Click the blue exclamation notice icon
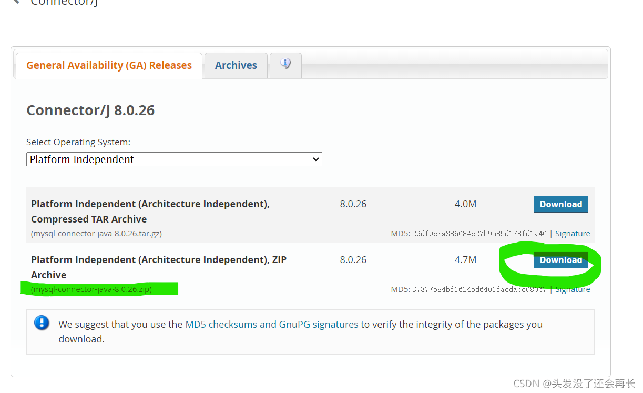The width and height of the screenshot is (643, 393). pos(42,323)
